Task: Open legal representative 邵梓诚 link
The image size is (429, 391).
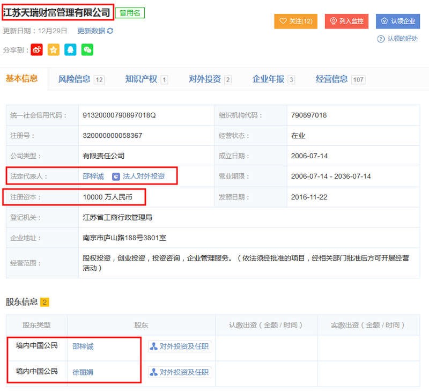Action: pos(93,176)
